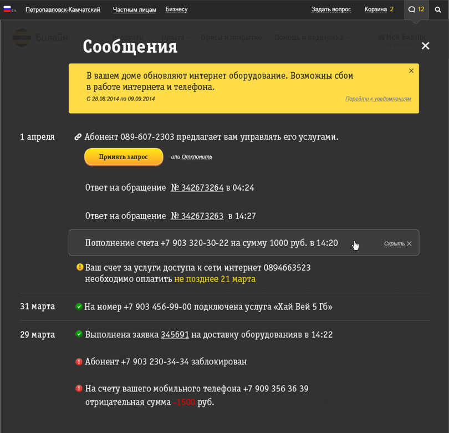Viewport: 449px width, 433px height.
Task: Open the Петропавловск-Камчатский city selector
Action: 63,9
